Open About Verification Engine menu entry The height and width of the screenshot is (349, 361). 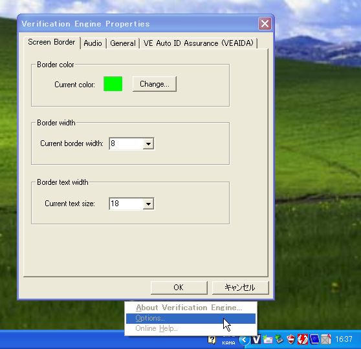point(191,308)
